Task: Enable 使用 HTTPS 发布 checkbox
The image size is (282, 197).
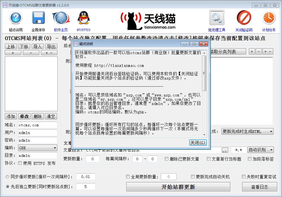Action: [20, 163]
